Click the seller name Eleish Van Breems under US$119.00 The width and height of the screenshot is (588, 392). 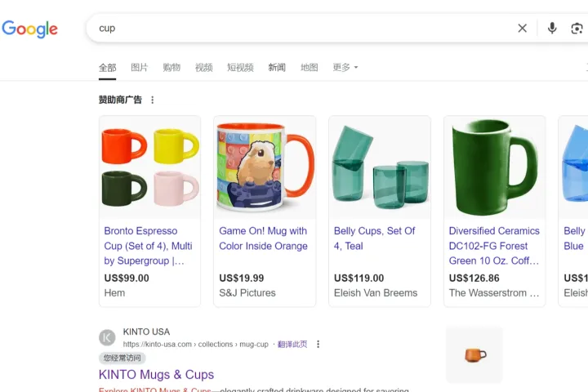click(376, 292)
